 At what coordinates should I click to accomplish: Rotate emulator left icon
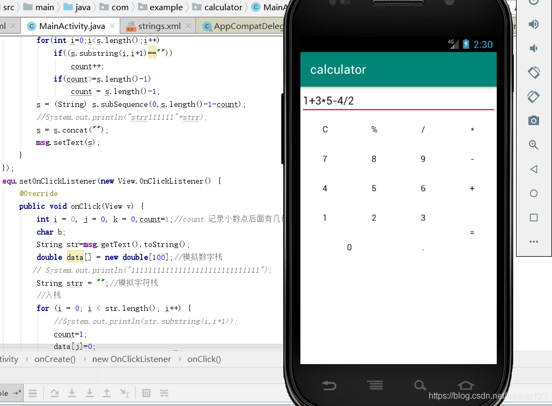point(534,73)
